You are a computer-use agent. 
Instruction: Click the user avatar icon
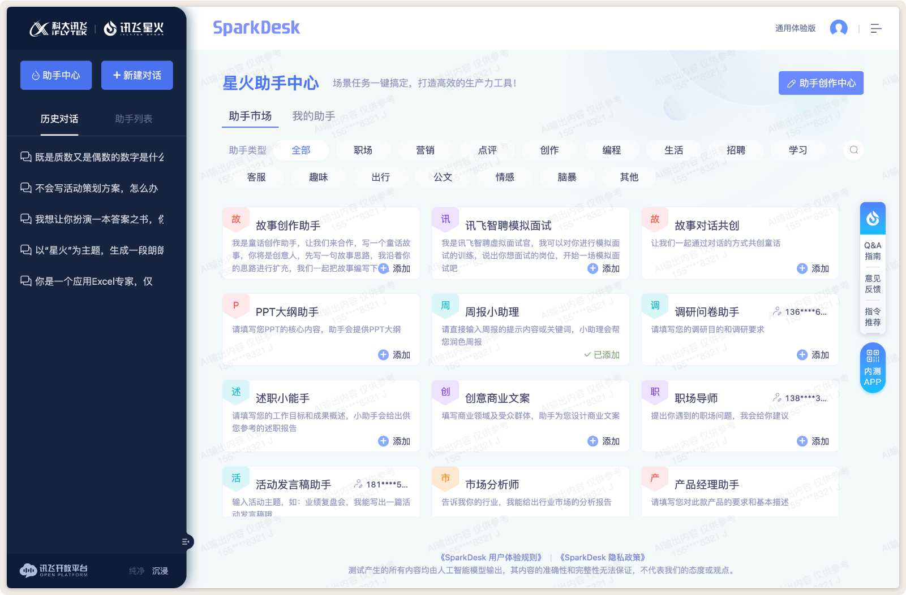[839, 28]
